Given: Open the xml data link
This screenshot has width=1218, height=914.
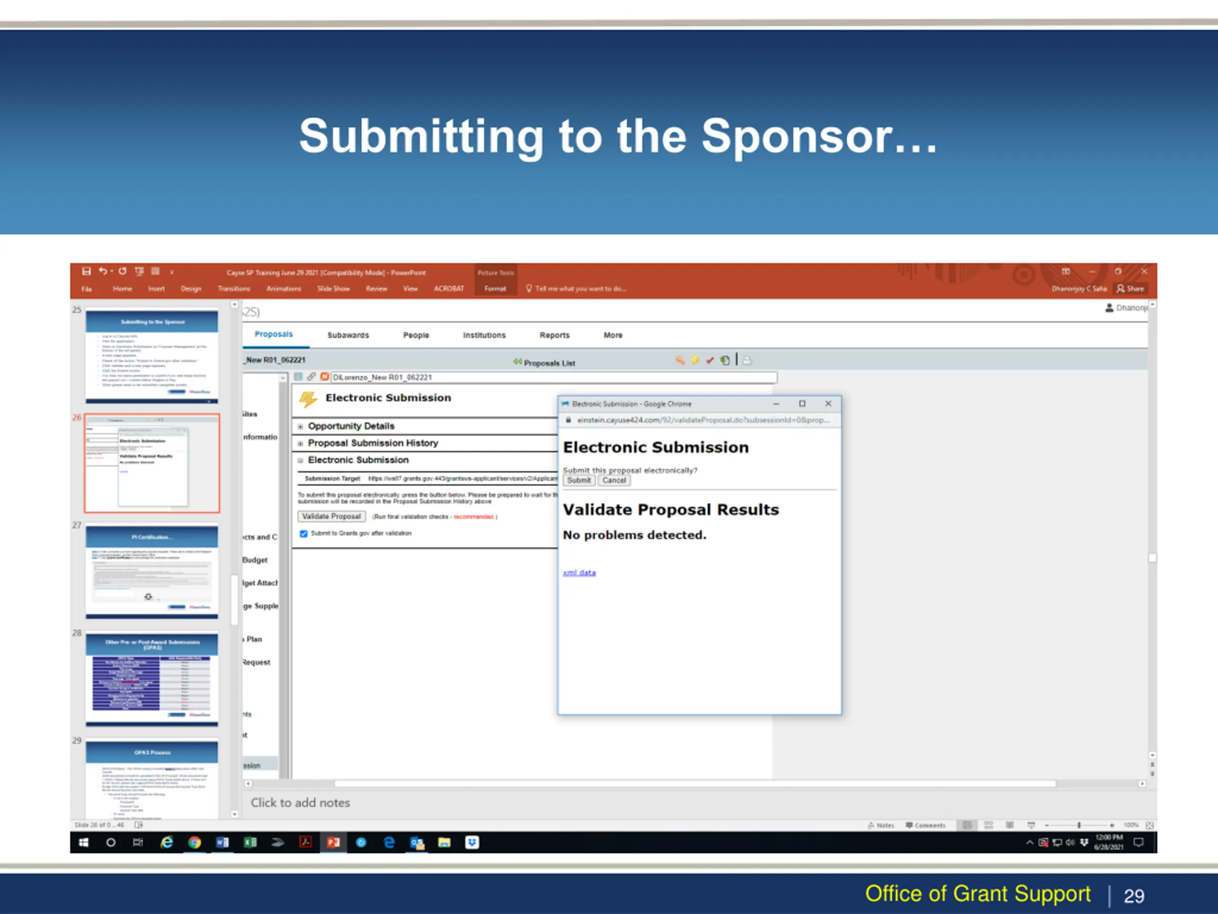Looking at the screenshot, I should tap(579, 572).
